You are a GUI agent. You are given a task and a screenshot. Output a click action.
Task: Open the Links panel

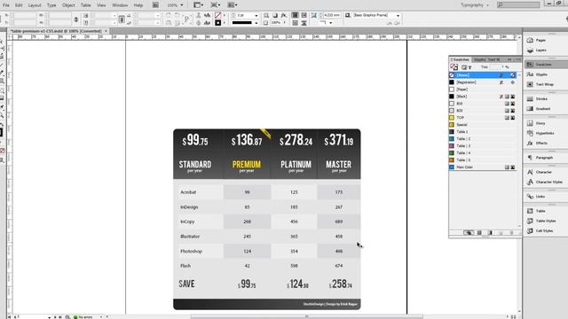point(536,197)
